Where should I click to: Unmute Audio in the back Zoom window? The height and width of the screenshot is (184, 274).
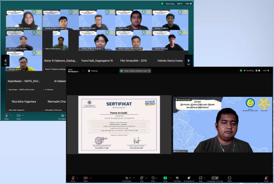(6, 116)
